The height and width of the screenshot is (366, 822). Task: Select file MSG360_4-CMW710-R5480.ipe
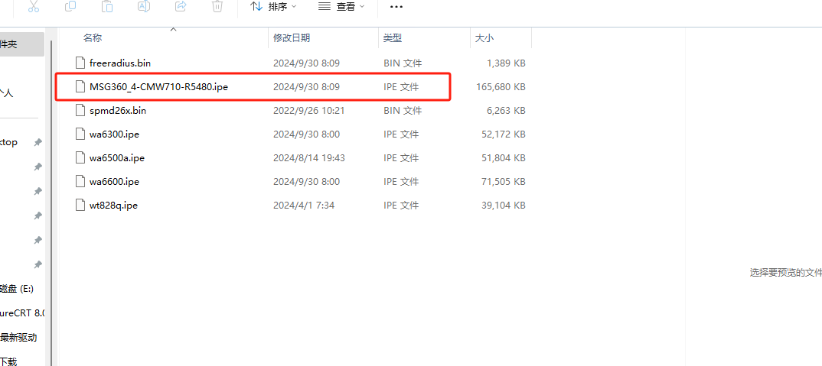pyautogui.click(x=158, y=87)
